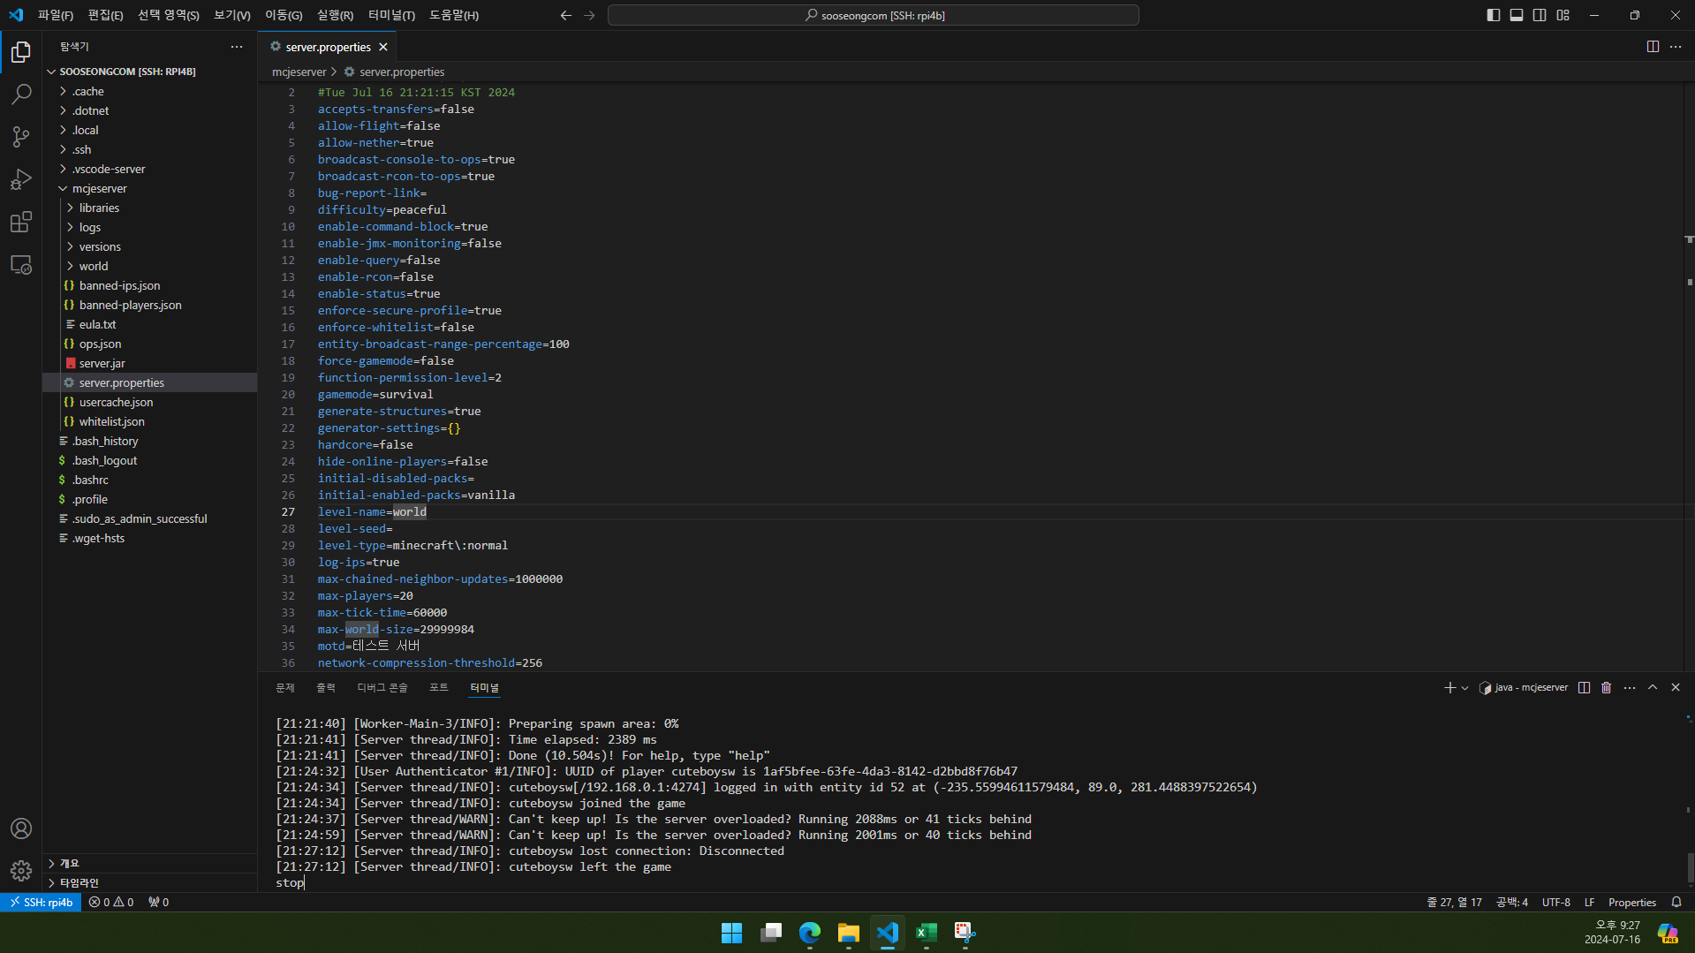Open the Explorer view in activity bar

[21, 52]
